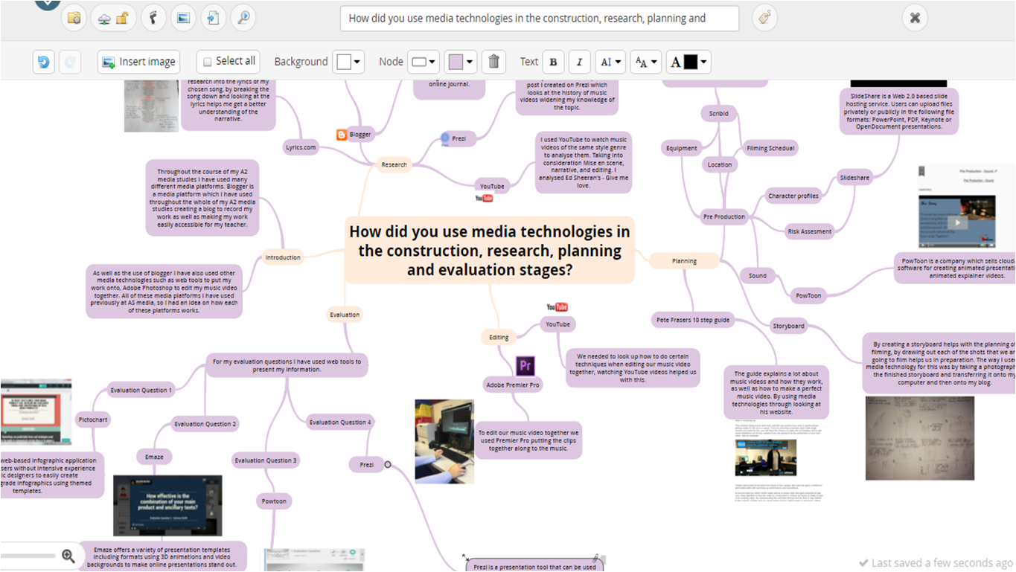Open the font size dropdown

point(645,62)
